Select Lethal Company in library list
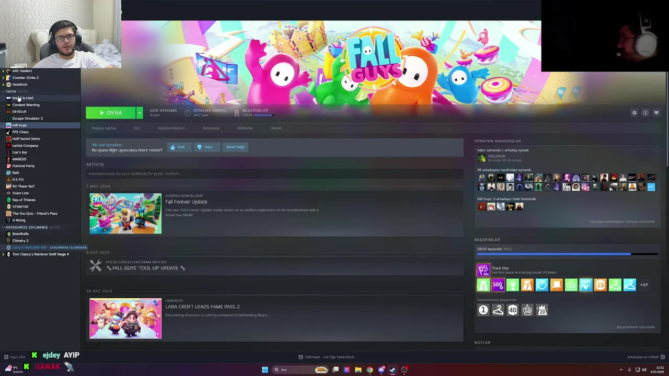Image resolution: width=669 pixels, height=376 pixels. tap(25, 145)
